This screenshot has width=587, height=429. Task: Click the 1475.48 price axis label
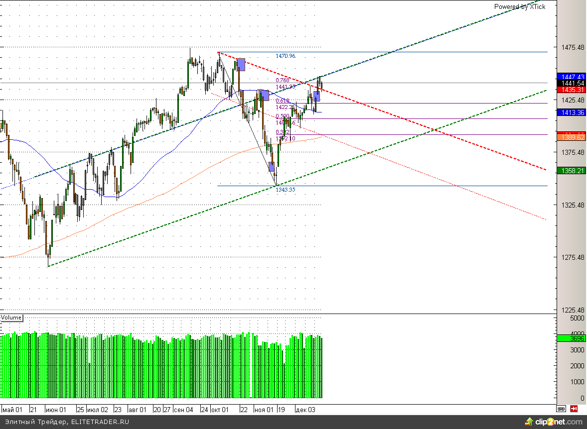pos(573,47)
